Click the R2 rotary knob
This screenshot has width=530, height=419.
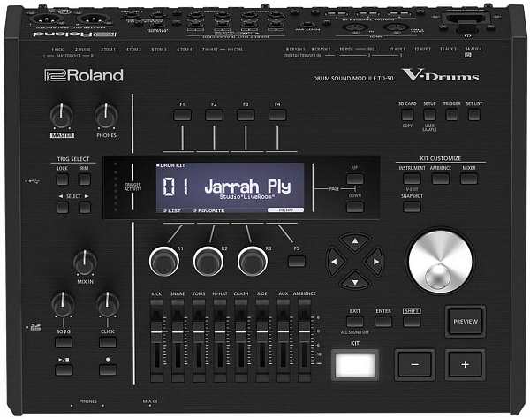pyautogui.click(x=208, y=262)
